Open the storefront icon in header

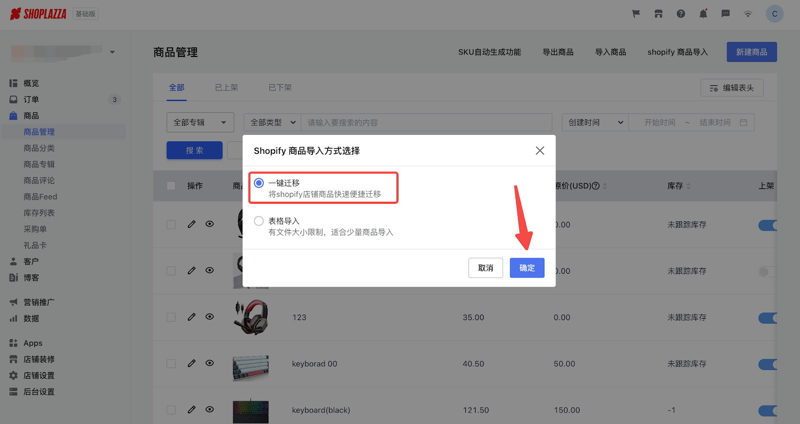click(x=658, y=14)
